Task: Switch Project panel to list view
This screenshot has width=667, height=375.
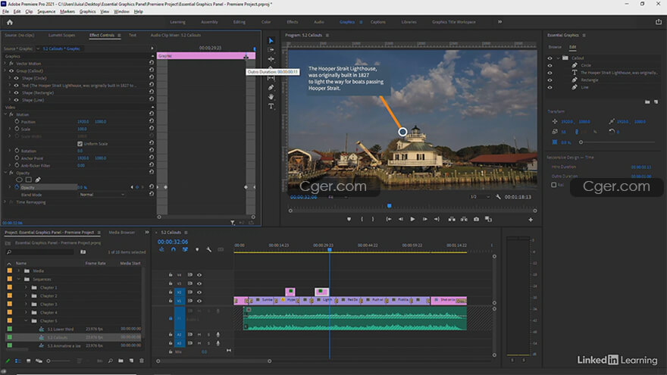Action: click(18, 361)
